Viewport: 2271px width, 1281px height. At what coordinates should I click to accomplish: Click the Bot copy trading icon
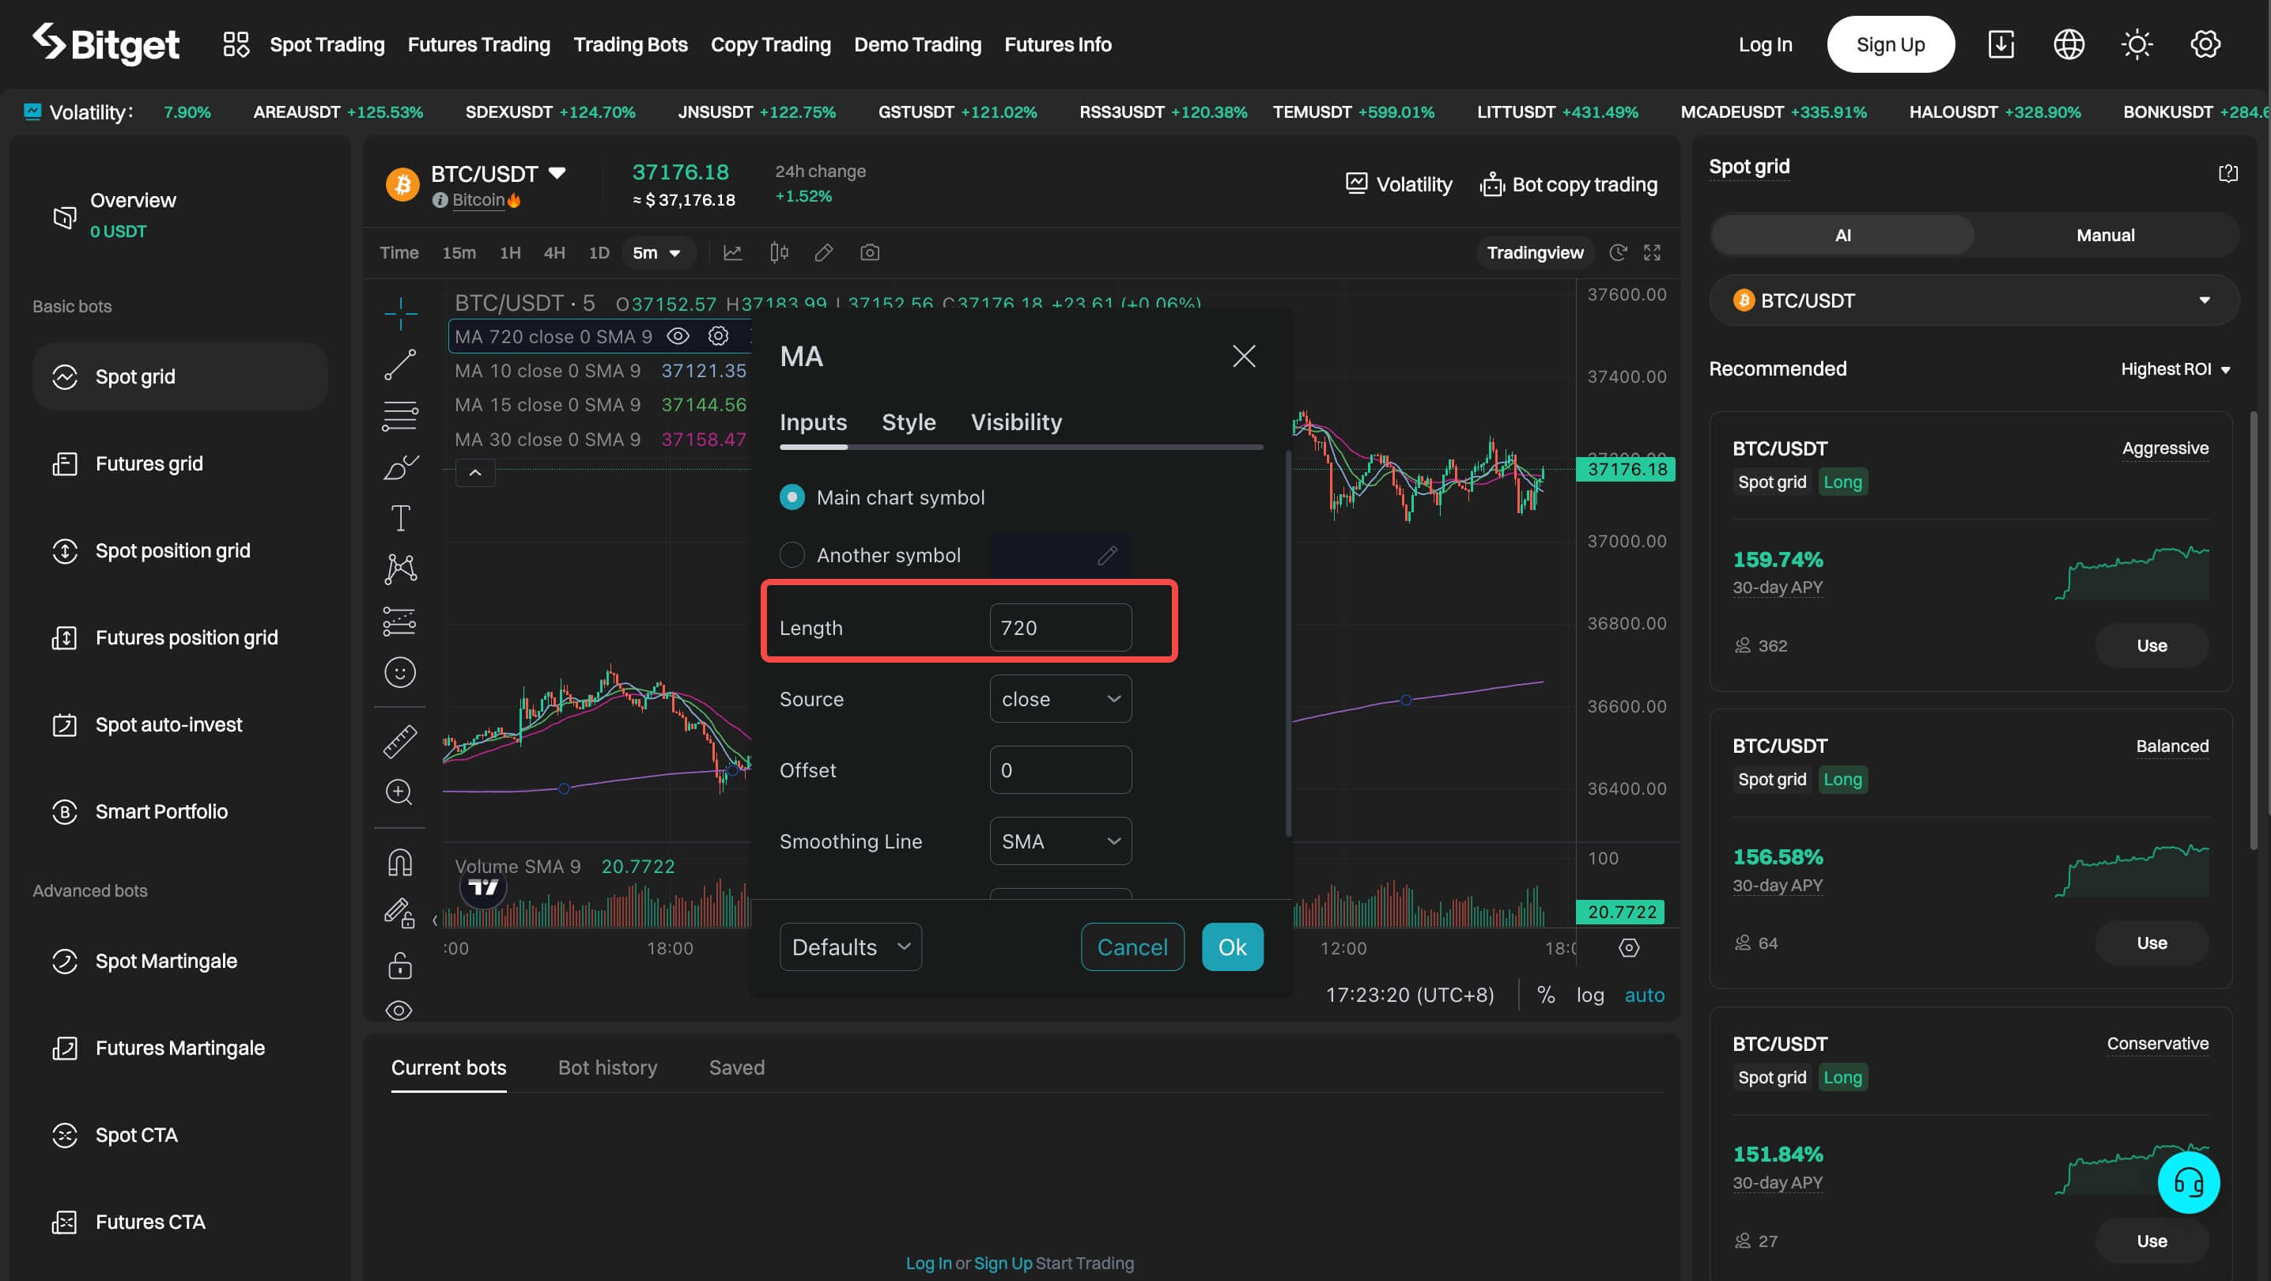(x=1490, y=184)
